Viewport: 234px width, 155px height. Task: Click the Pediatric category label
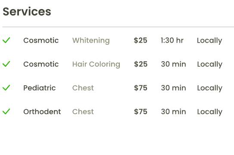(x=40, y=88)
